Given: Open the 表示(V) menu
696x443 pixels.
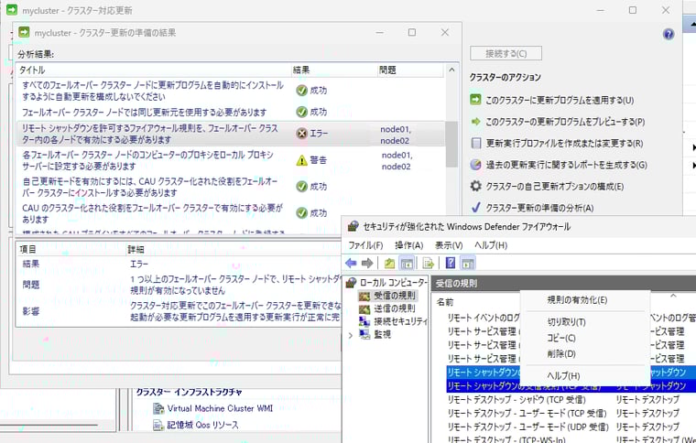Looking at the screenshot, I should pyautogui.click(x=449, y=245).
